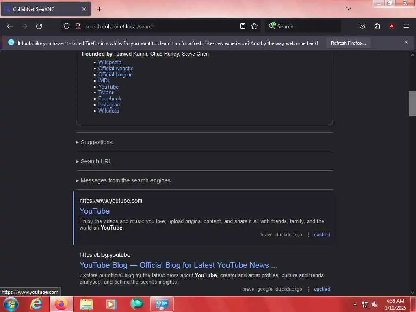The image size is (416, 312).
Task: Open the YouTube Blog result title
Action: tap(178, 265)
